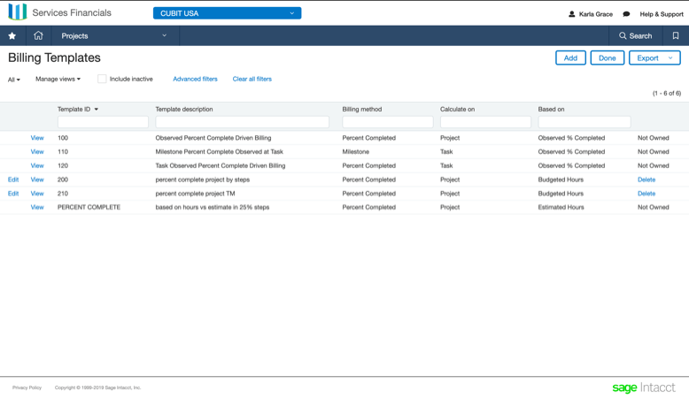Click the Billing method column header

pos(362,110)
